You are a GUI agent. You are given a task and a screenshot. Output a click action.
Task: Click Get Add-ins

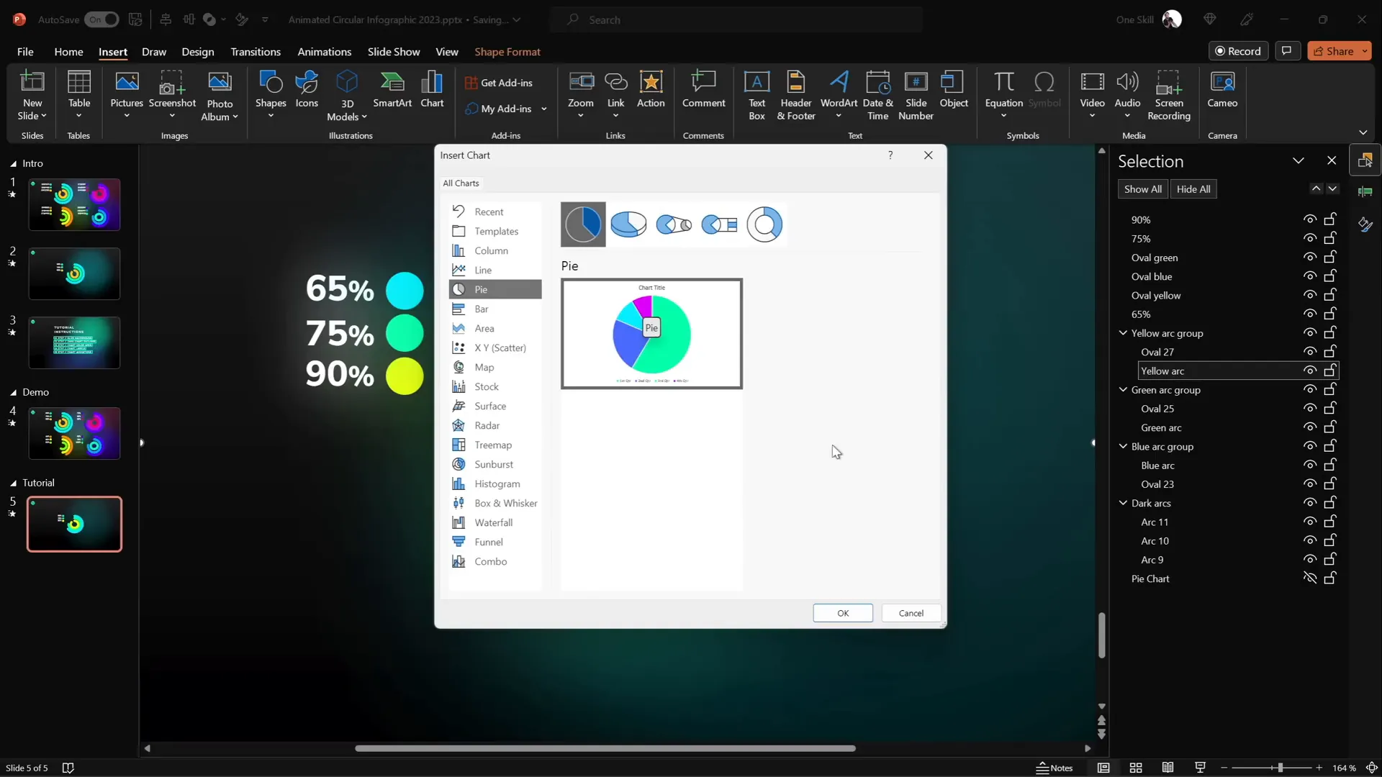click(499, 83)
